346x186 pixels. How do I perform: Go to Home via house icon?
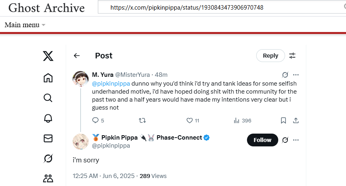48,78
